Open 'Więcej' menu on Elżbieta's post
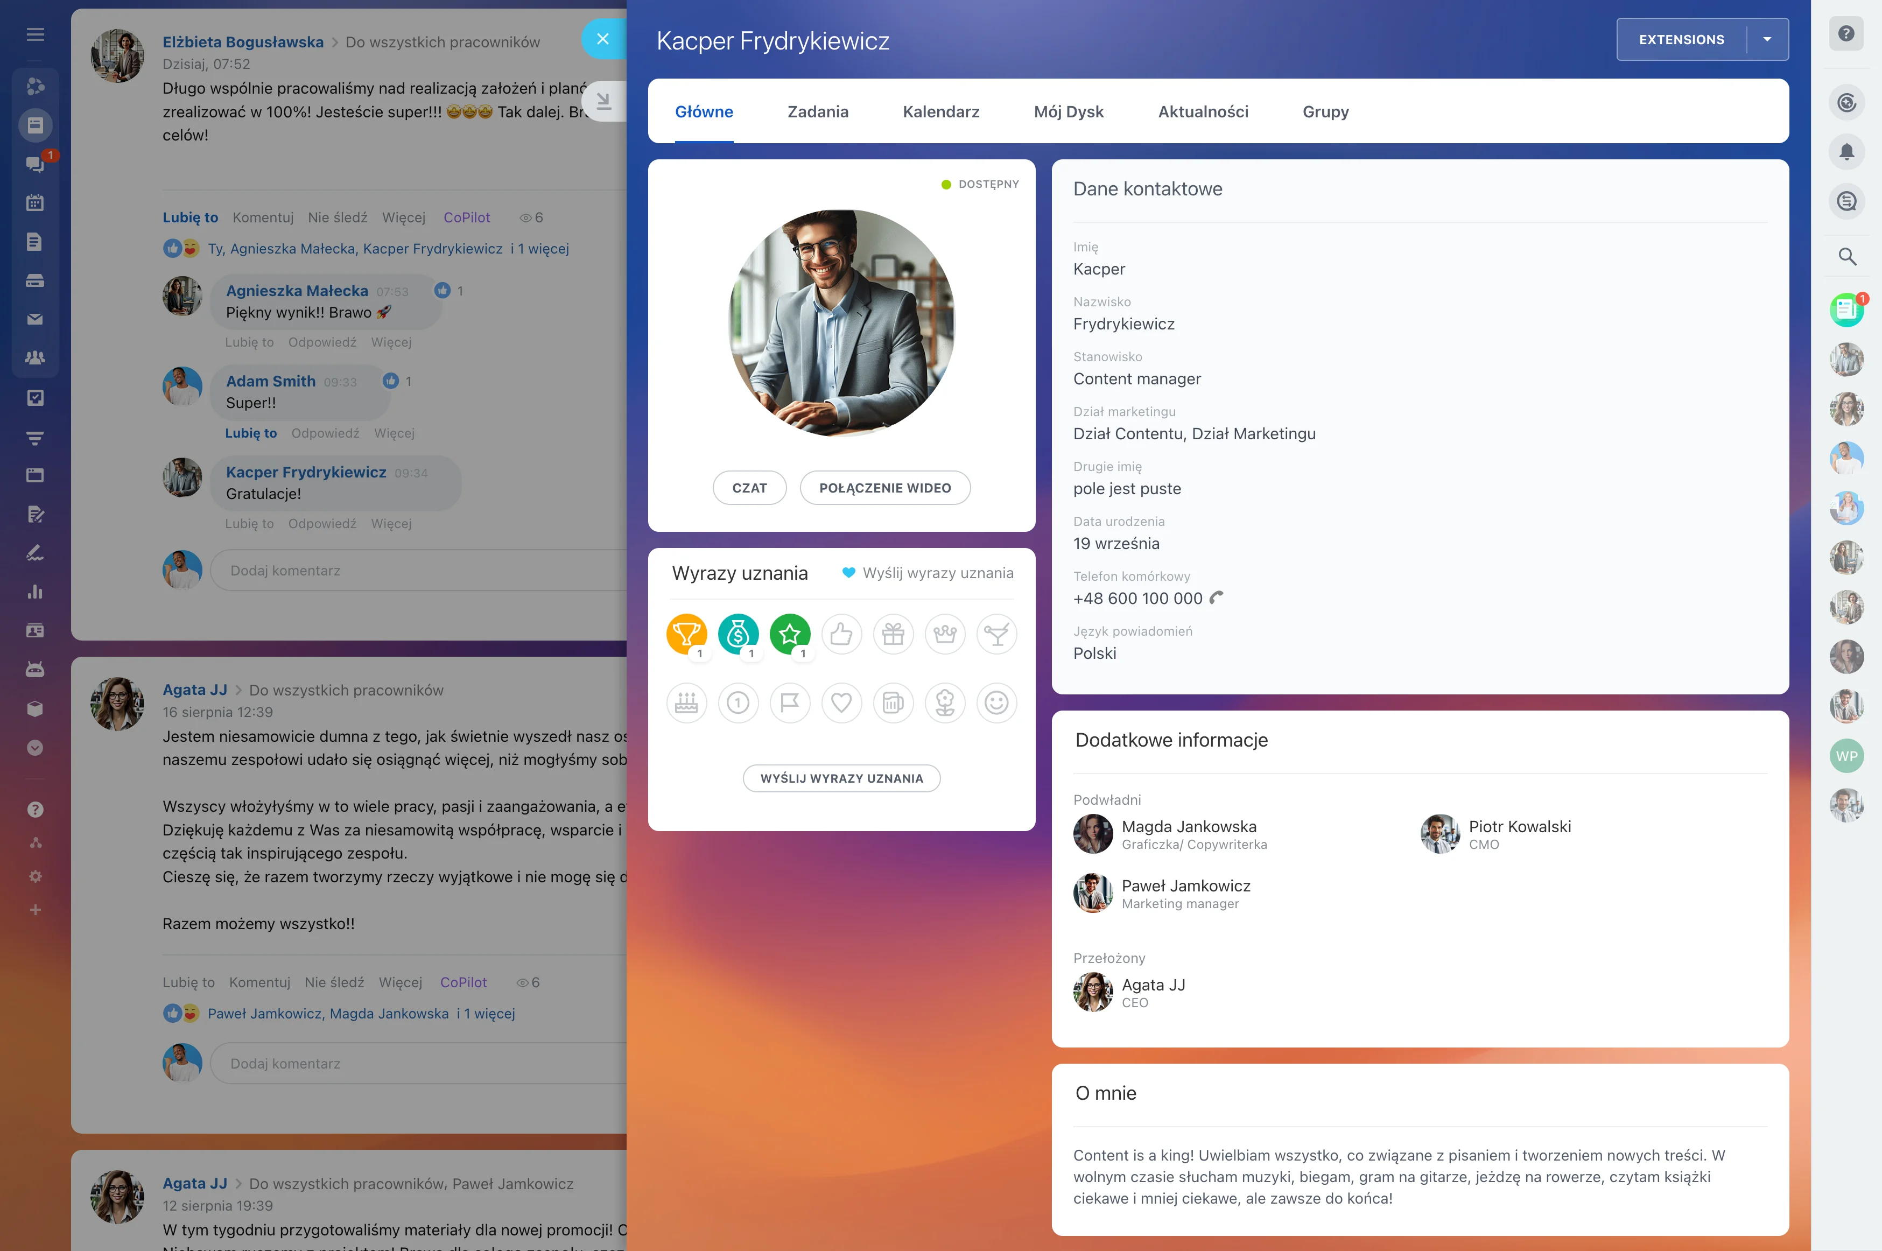The image size is (1882, 1251). click(x=403, y=217)
